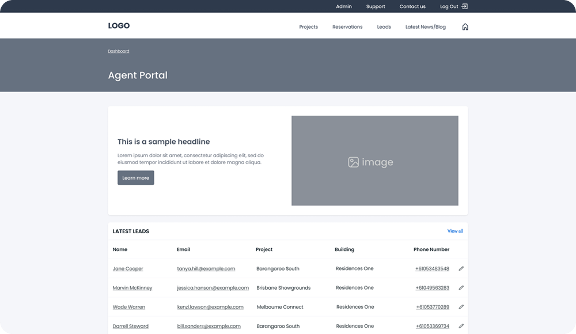This screenshot has width=576, height=334.
Task: Navigate to Reservations
Action: pos(347,26)
